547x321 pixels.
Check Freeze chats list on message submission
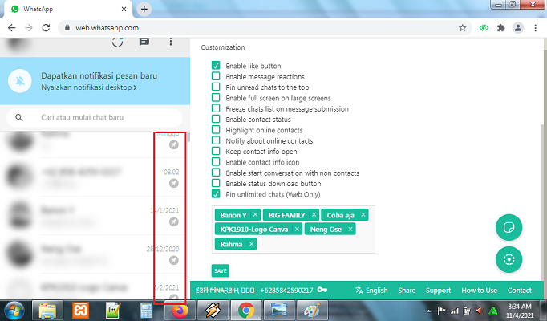pyautogui.click(x=216, y=108)
